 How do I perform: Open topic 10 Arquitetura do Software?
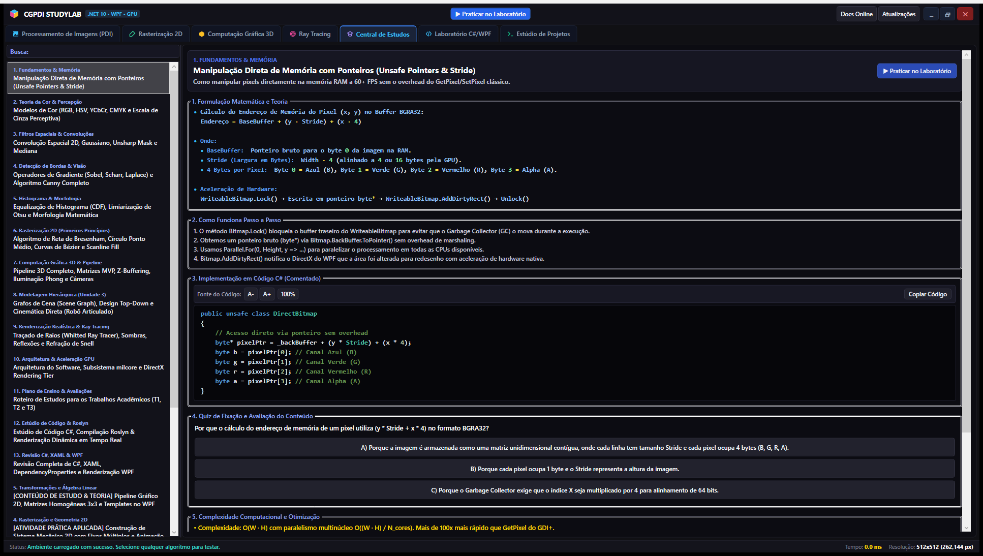(x=88, y=367)
